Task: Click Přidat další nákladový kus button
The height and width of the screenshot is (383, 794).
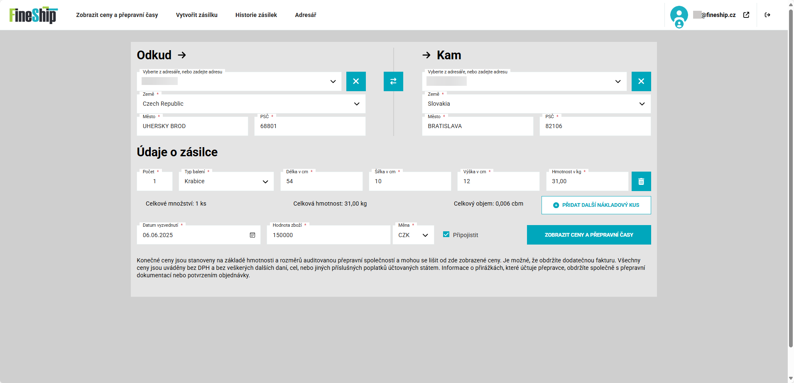Action: (596, 205)
